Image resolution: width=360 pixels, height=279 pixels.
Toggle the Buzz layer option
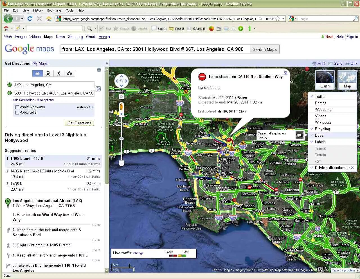pos(332,135)
